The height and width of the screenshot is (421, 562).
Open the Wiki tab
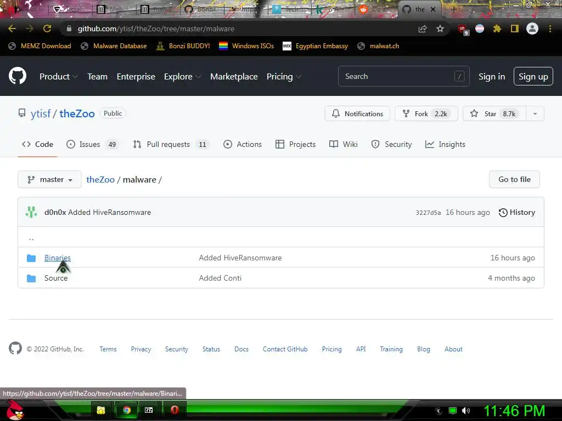pos(344,144)
